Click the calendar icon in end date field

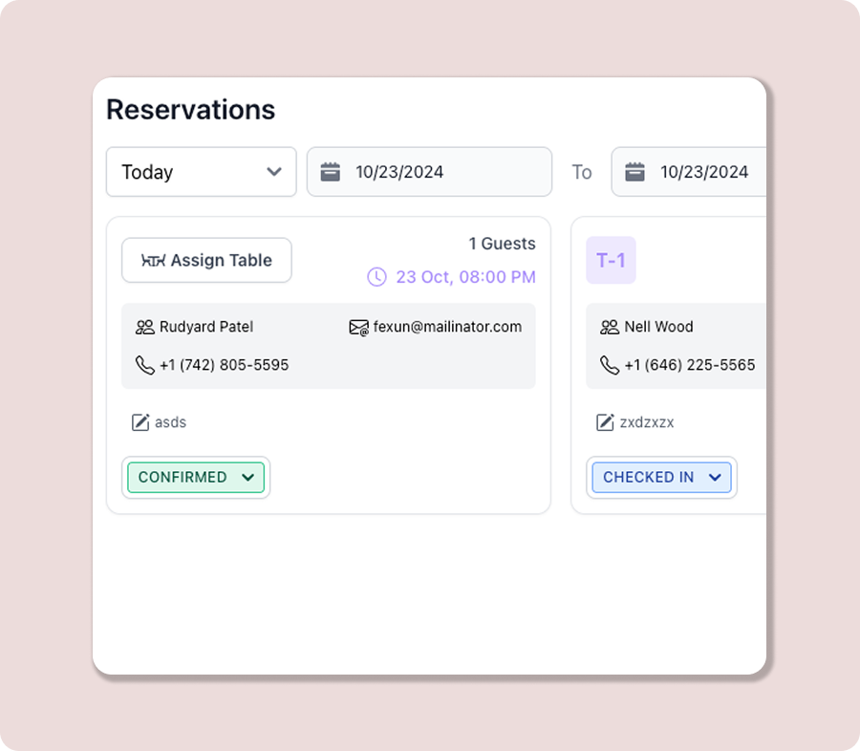(634, 172)
